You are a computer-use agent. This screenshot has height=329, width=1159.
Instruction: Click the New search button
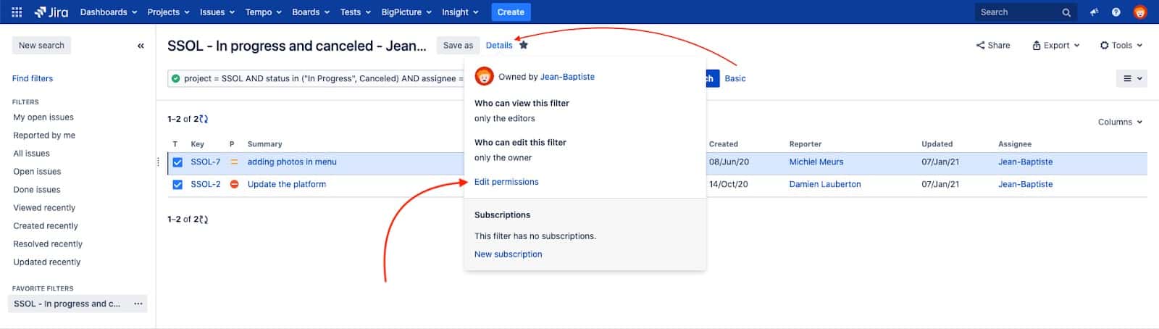[41, 45]
